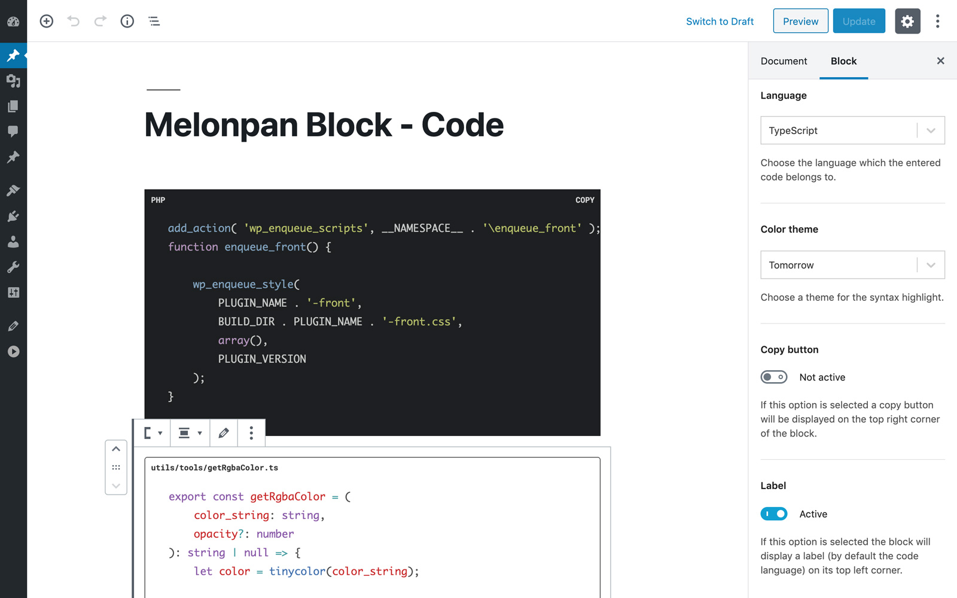This screenshot has width=957, height=598.
Task: Open the Media library icon in sidebar
Action: (x=13, y=81)
